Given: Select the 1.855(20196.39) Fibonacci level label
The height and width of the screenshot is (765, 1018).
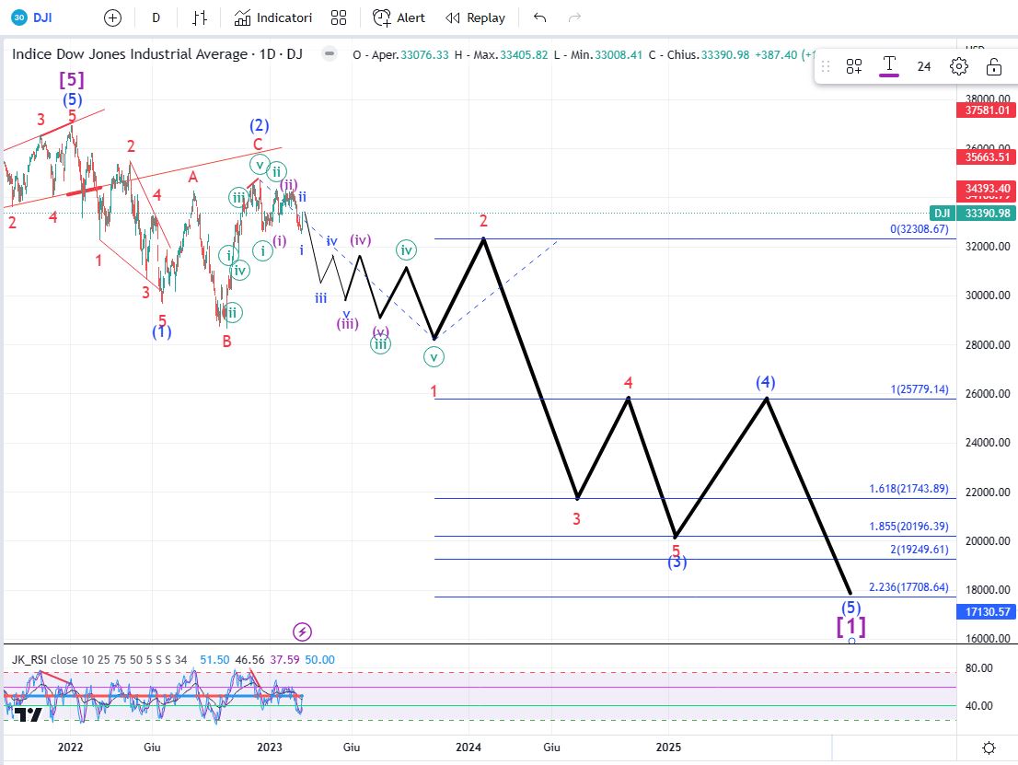Looking at the screenshot, I should (x=908, y=526).
